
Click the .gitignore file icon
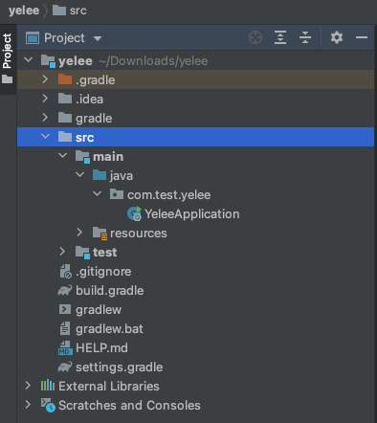click(65, 271)
